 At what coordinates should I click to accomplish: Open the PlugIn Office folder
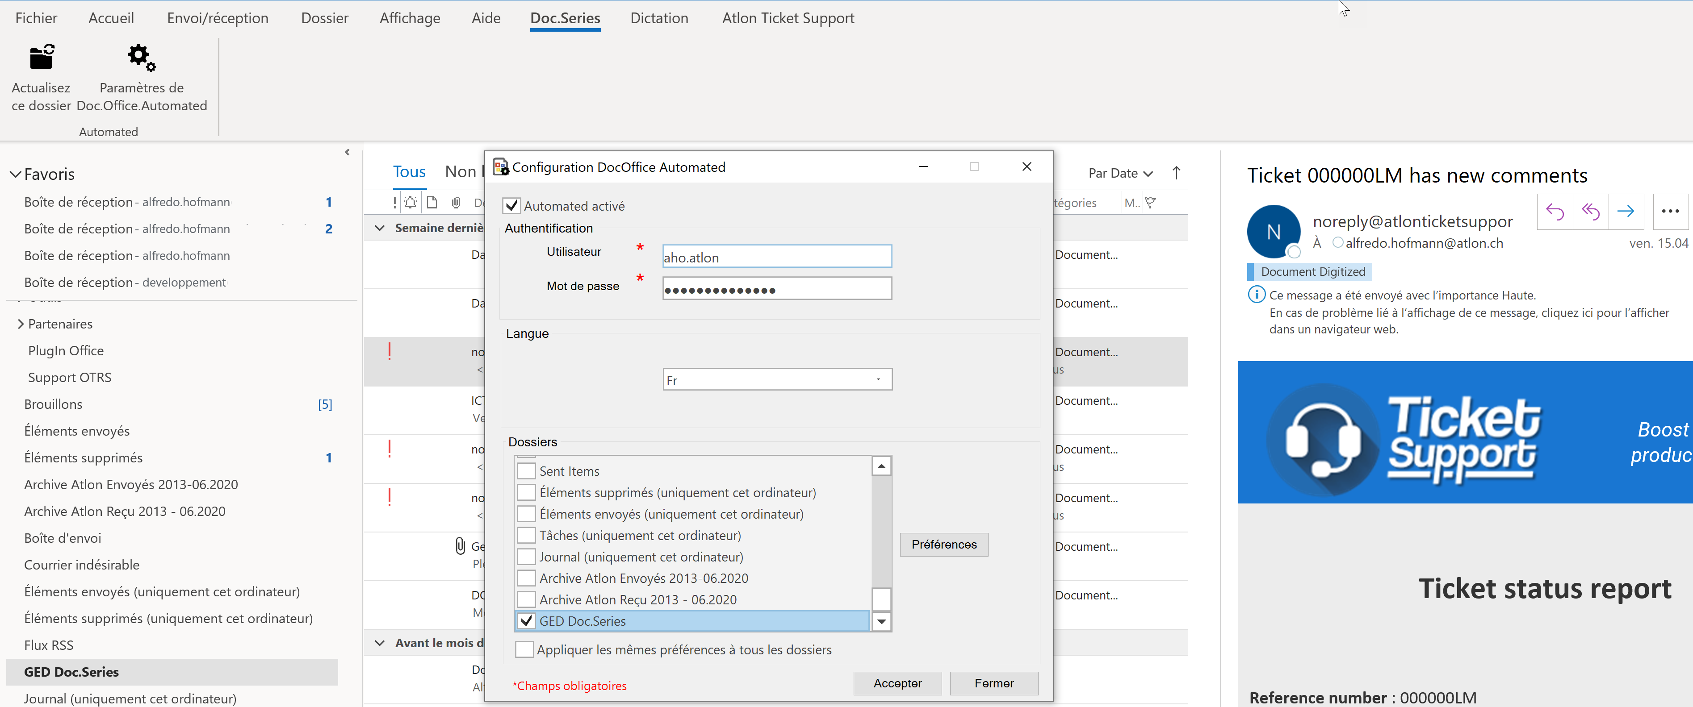point(66,350)
